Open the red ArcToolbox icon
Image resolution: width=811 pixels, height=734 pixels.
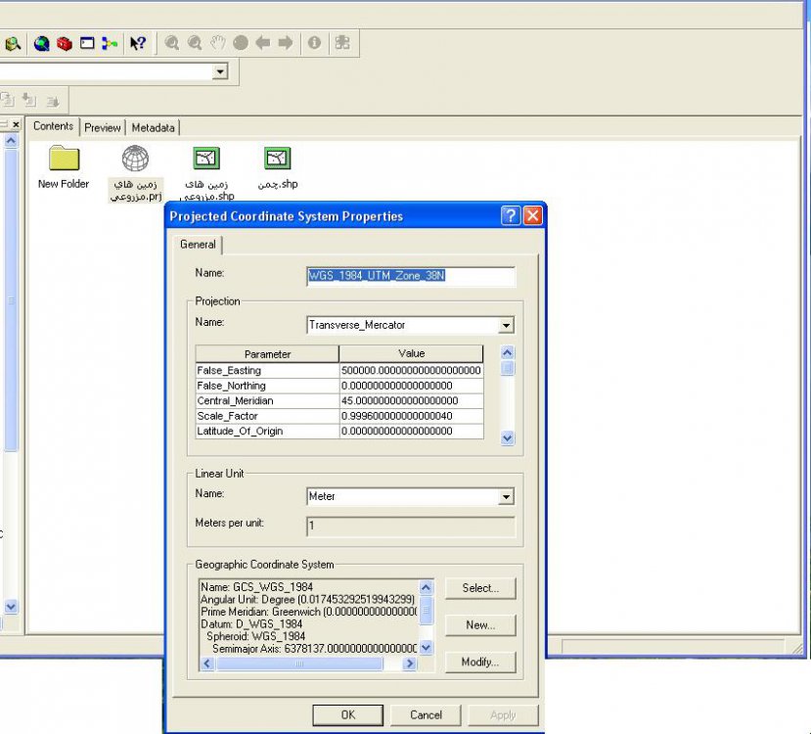65,43
